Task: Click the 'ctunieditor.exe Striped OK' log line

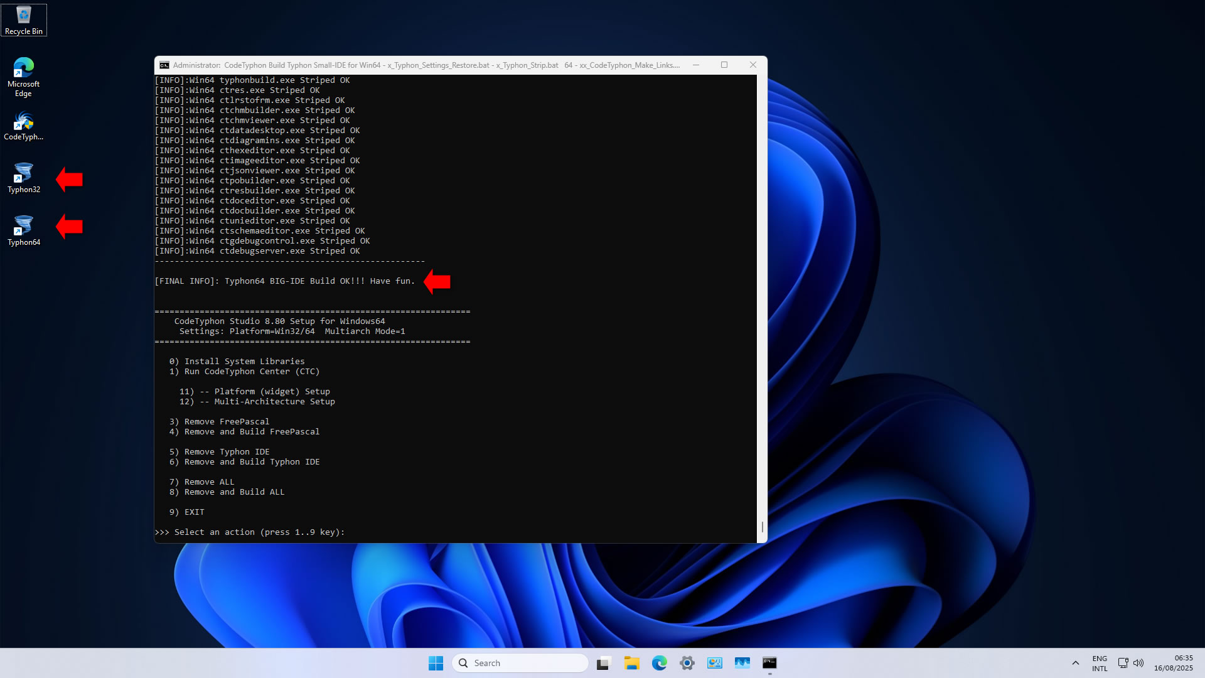Action: point(252,221)
